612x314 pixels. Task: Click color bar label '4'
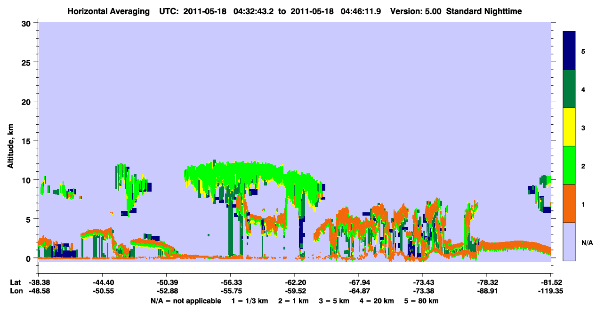[x=583, y=89]
